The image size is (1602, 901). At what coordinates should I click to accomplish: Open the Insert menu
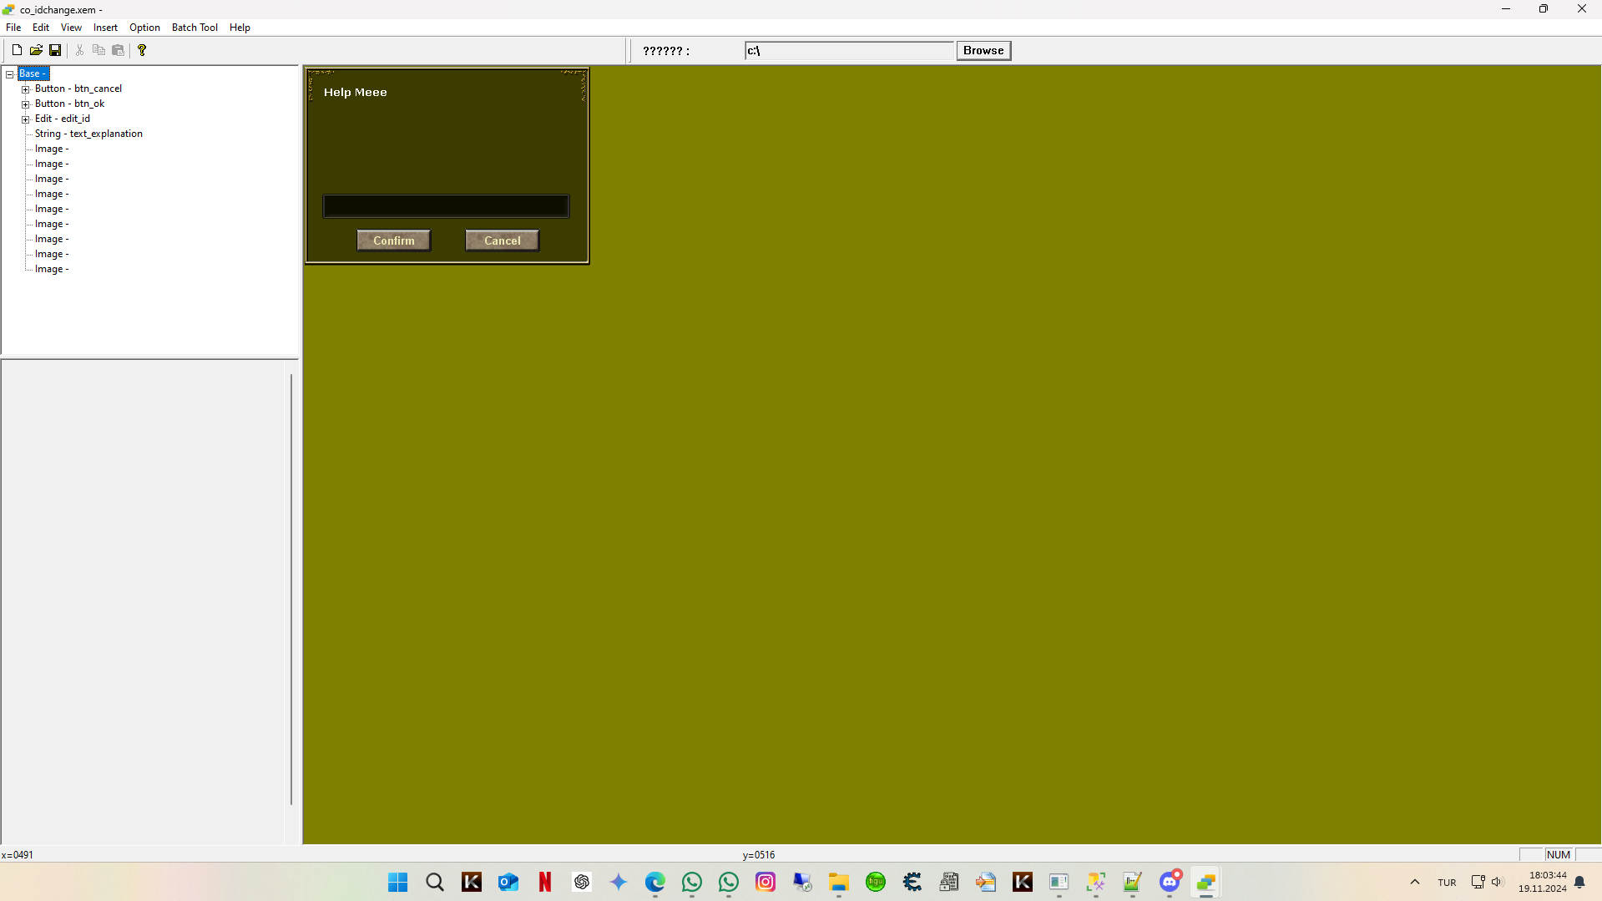point(104,27)
